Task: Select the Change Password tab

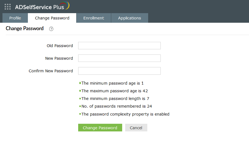Action: click(x=52, y=18)
